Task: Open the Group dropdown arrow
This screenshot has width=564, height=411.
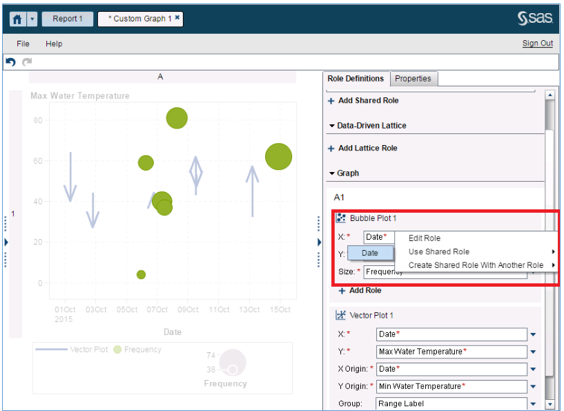Action: pyautogui.click(x=533, y=403)
